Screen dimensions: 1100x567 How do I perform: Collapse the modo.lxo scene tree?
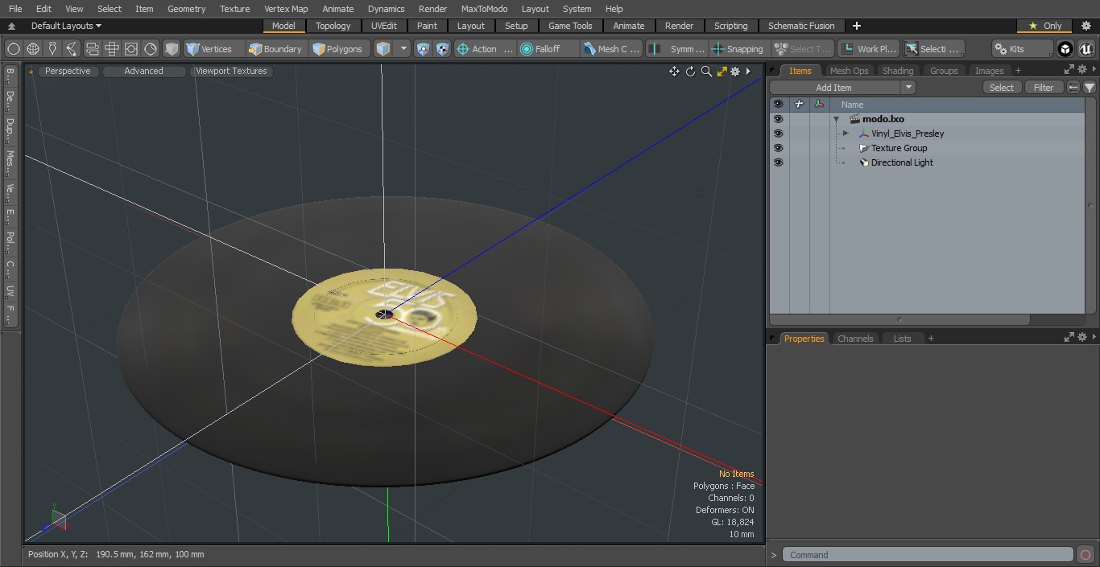click(837, 119)
